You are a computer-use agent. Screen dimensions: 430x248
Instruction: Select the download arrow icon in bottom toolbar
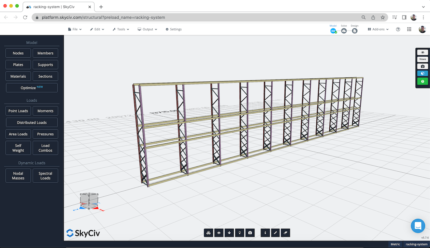(229, 233)
